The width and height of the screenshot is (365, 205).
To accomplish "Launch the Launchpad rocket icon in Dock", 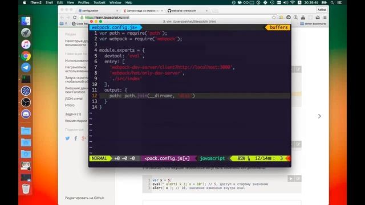I will (26, 33).
